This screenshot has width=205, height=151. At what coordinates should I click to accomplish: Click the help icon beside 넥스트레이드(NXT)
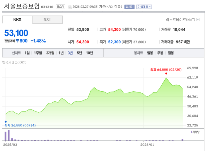(x=198, y=20)
